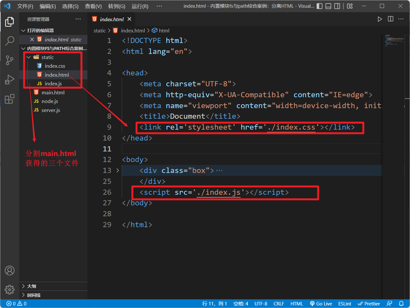Collapse the 打开的编辑器 section
This screenshot has height=308, width=410.
coord(53,30)
